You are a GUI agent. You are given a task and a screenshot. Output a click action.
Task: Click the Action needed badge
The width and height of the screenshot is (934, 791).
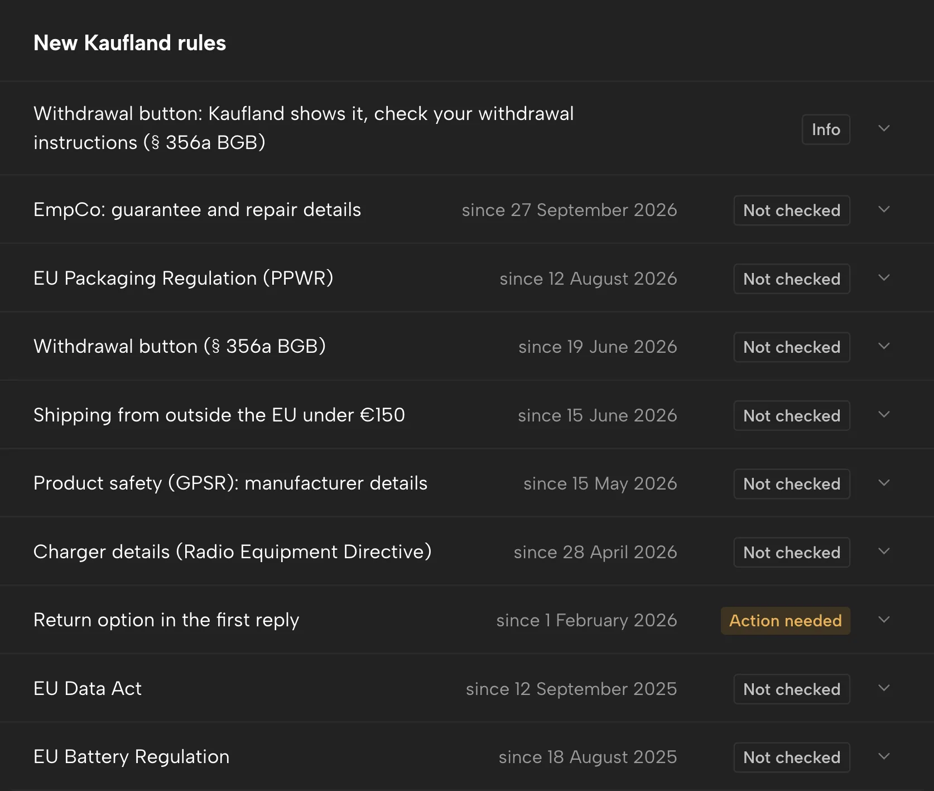(x=786, y=621)
